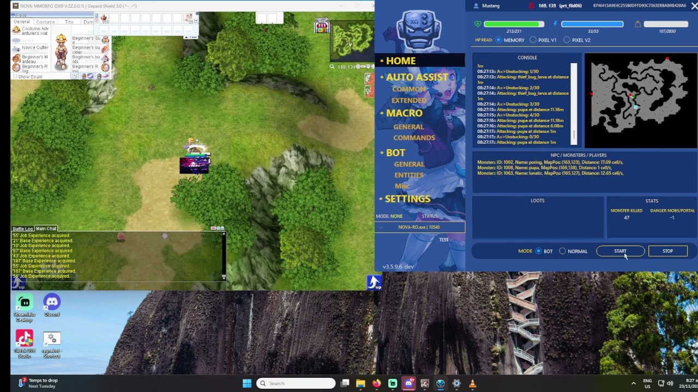Open Firefox from taskbar
Image resolution: width=698 pixels, height=392 pixels.
click(x=376, y=383)
